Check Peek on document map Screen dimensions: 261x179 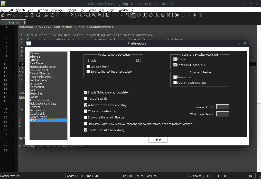[x=175, y=83]
